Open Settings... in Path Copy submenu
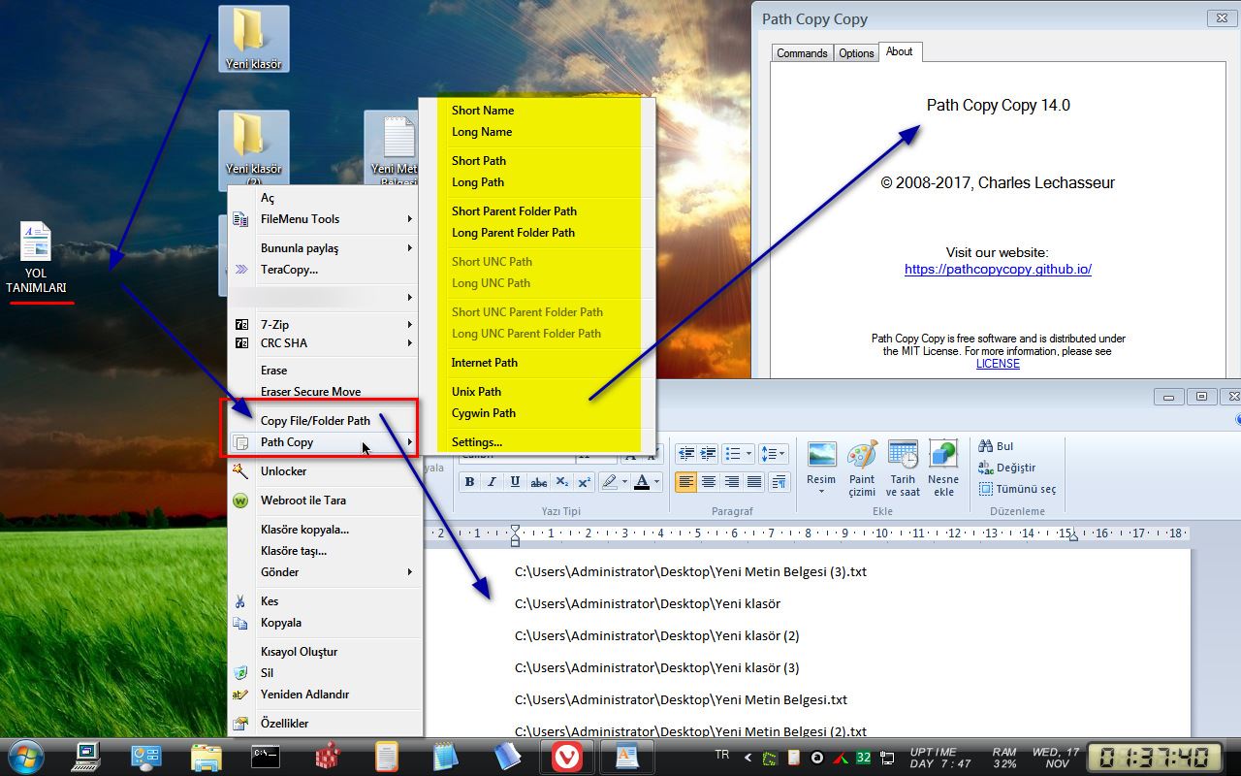1241x776 pixels. [x=477, y=442]
